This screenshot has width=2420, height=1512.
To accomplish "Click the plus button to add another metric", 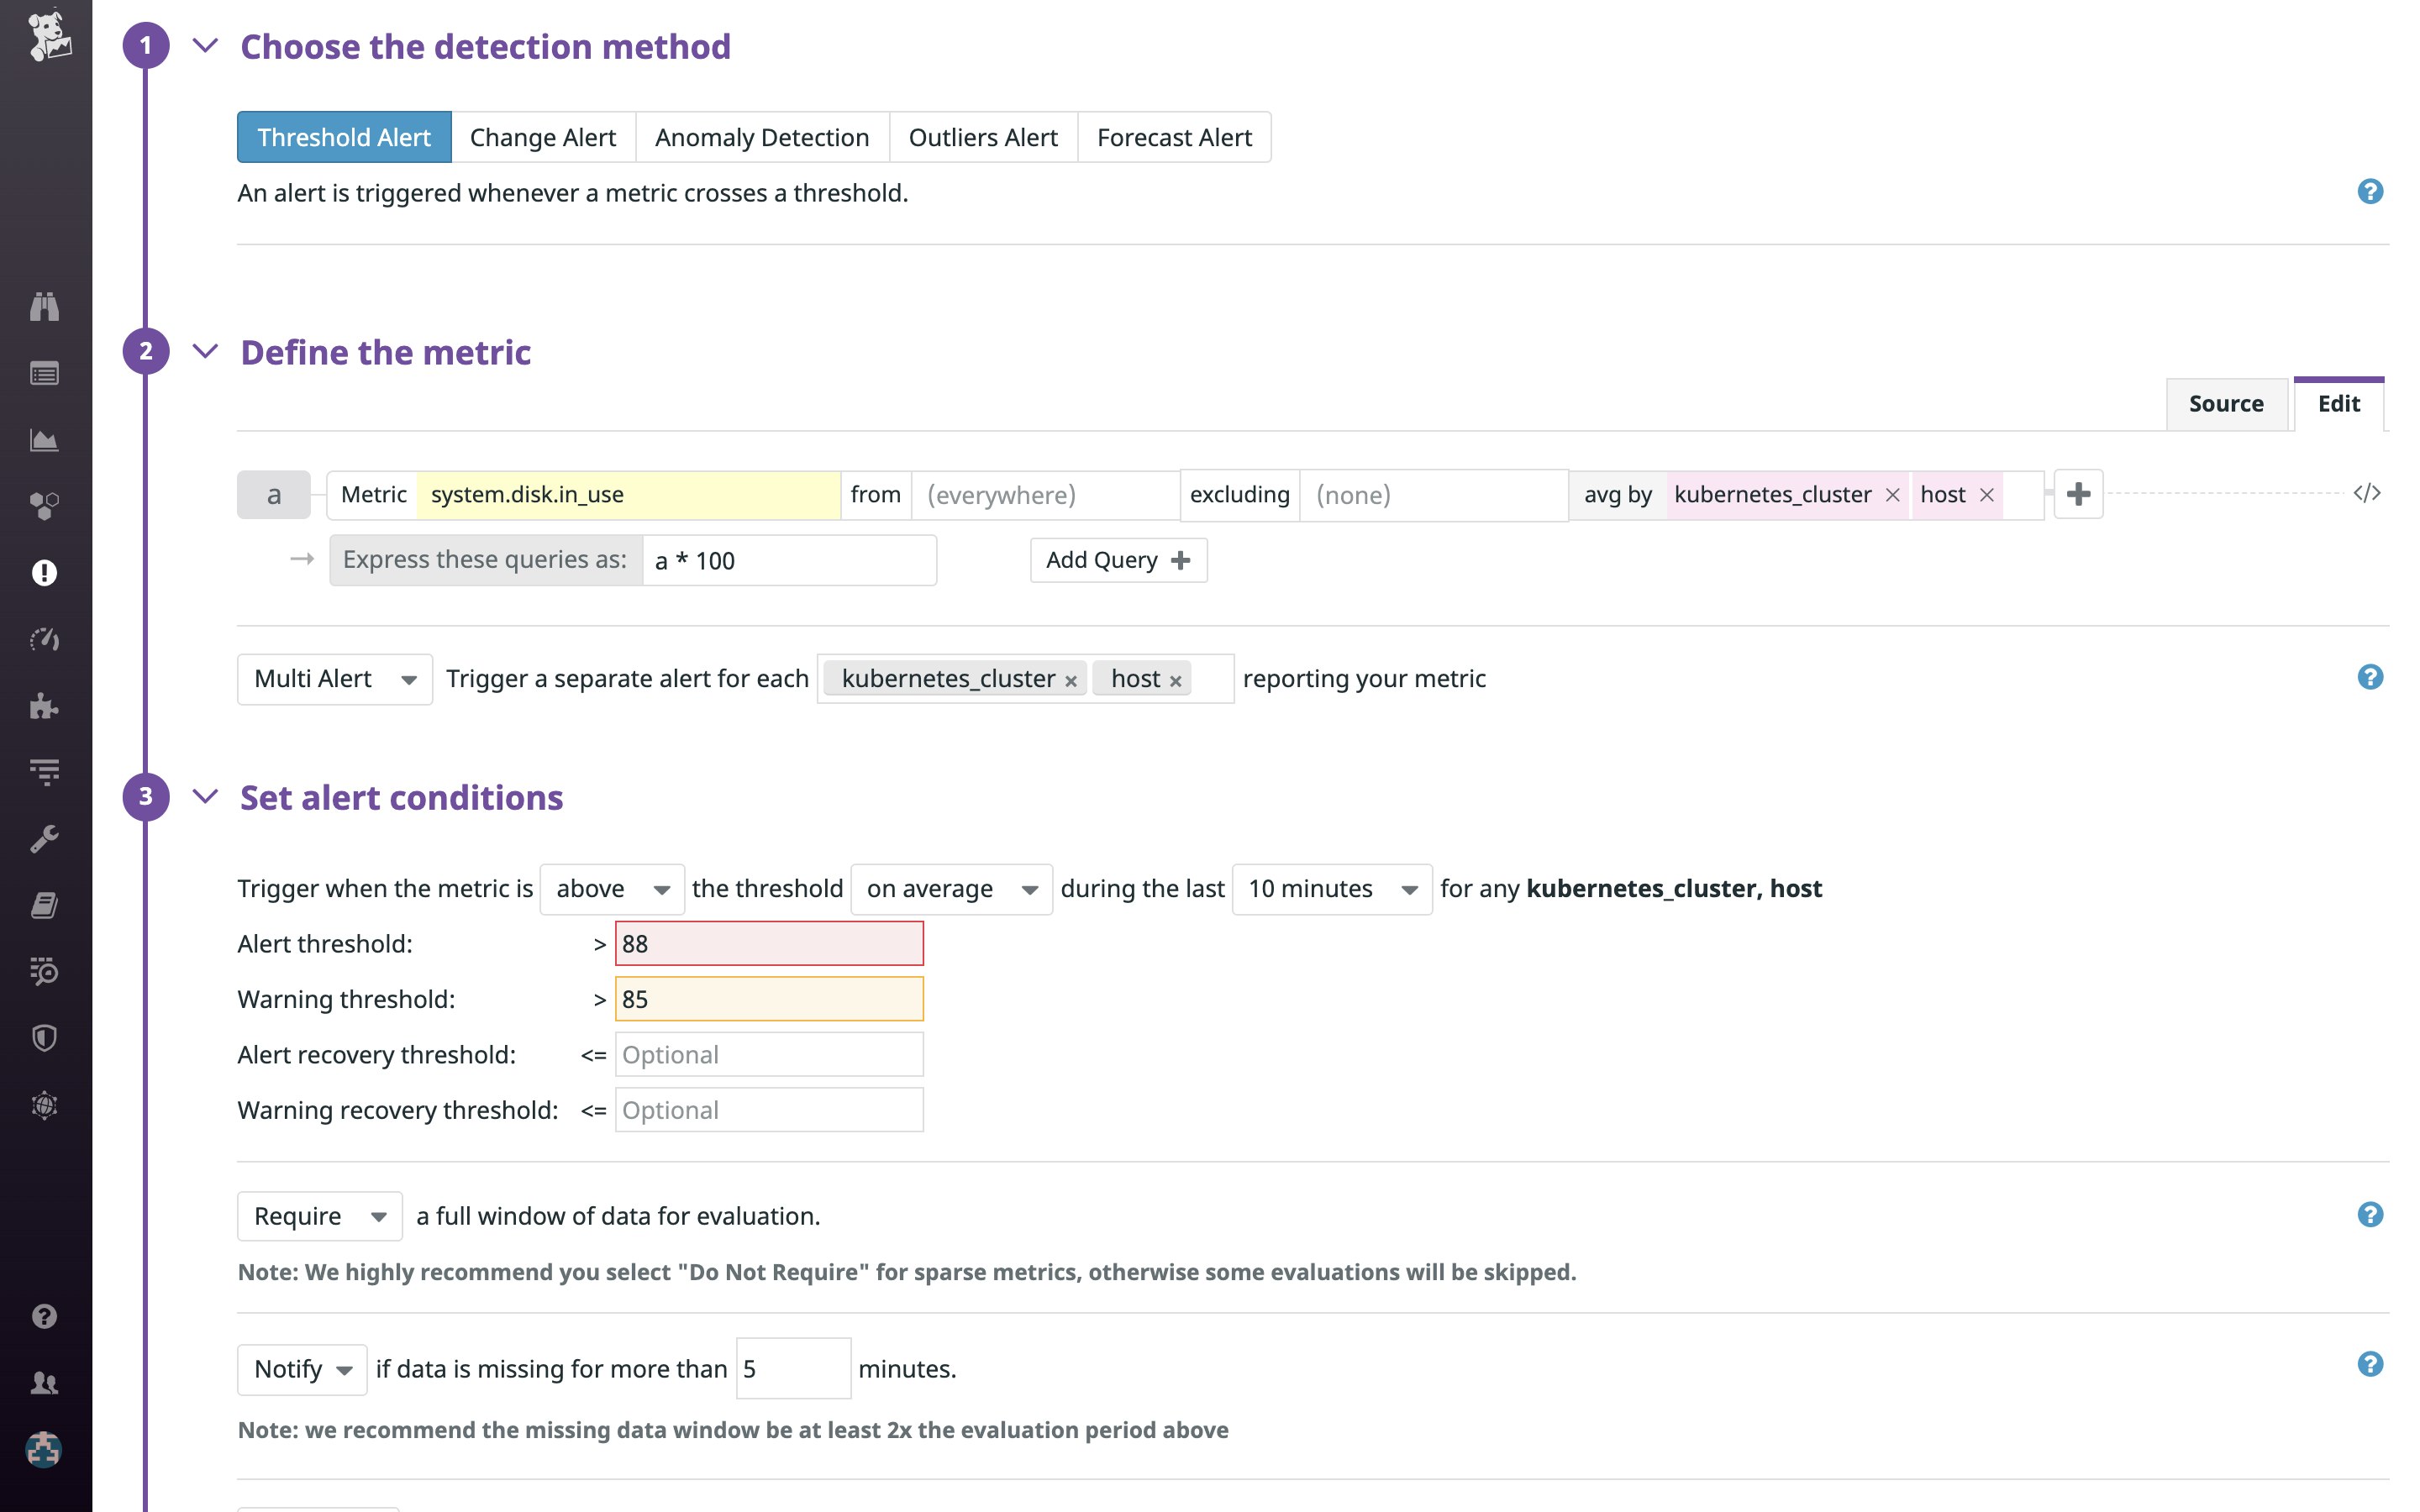I will pyautogui.click(x=2078, y=493).
